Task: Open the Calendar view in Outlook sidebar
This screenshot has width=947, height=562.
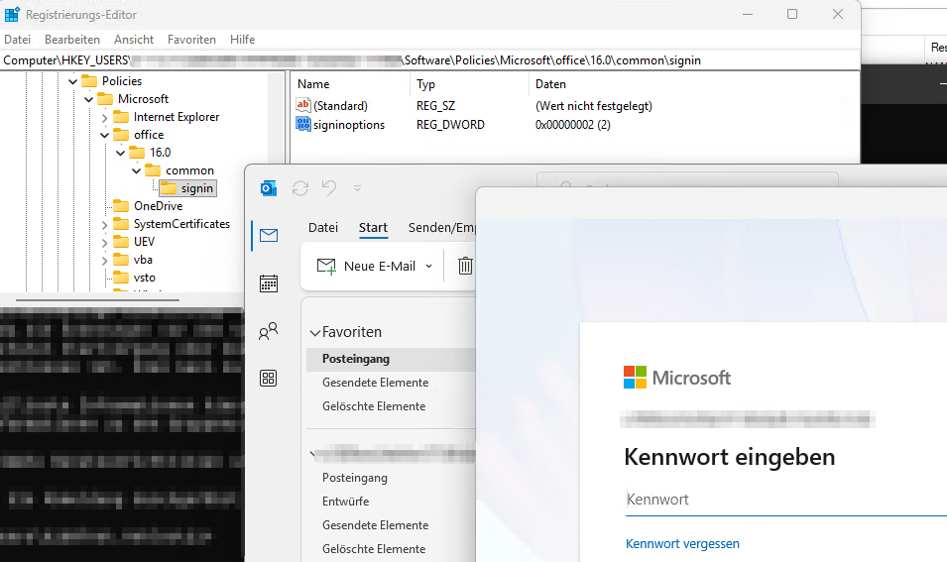Action: [268, 283]
